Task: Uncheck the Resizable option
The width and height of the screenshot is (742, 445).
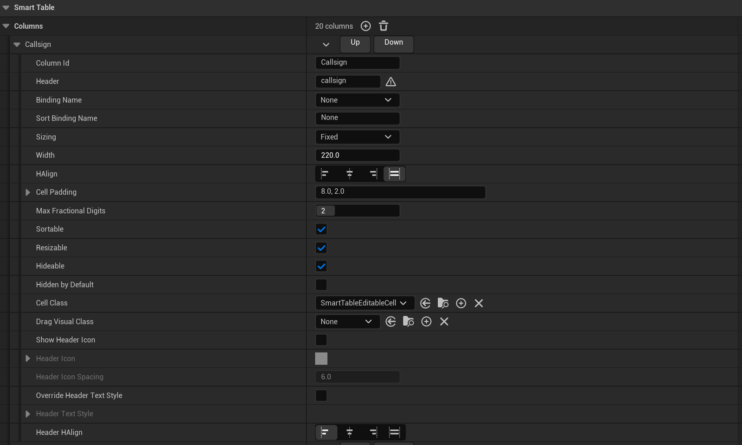Action: [321, 248]
